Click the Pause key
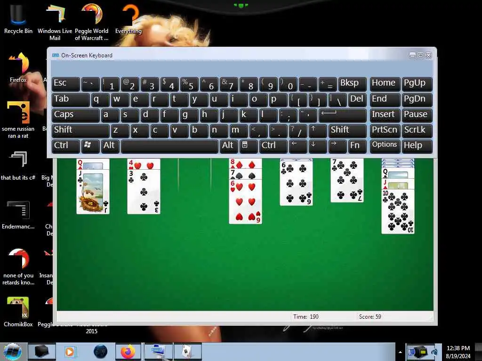Image resolution: width=482 pixels, height=361 pixels. pyautogui.click(x=417, y=115)
